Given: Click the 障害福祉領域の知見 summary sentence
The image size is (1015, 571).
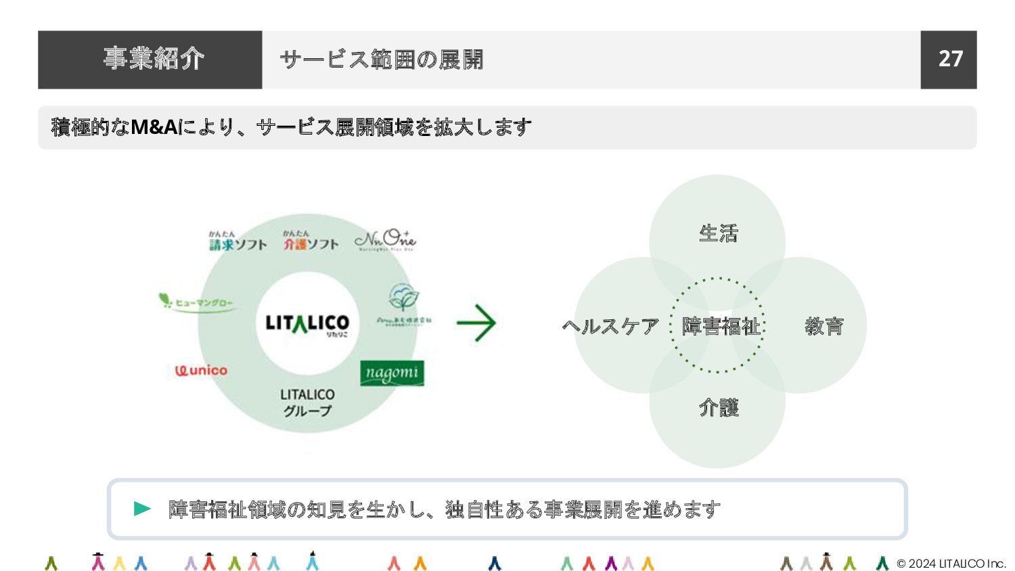Looking at the screenshot, I should pyautogui.click(x=445, y=509).
